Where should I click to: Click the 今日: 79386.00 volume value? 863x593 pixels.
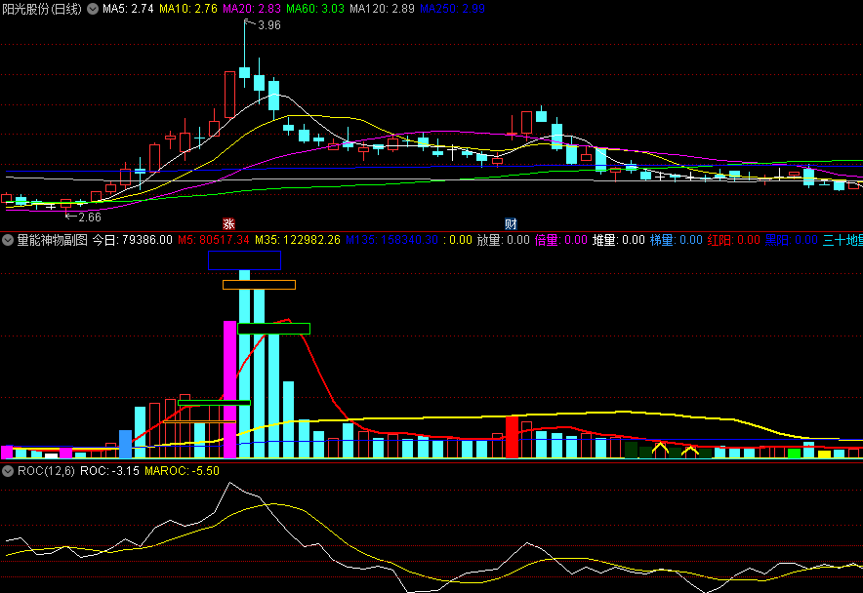(x=132, y=240)
